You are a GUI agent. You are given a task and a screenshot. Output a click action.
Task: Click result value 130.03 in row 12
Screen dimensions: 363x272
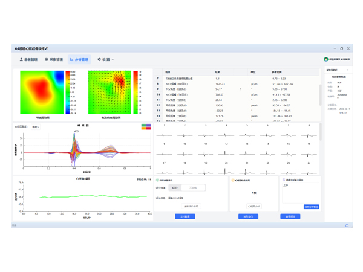(x=220, y=105)
